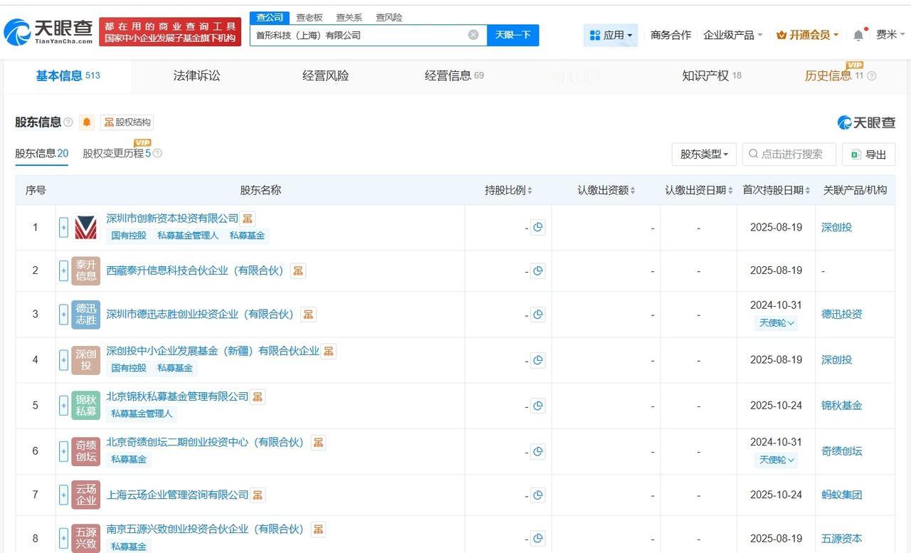Viewport: 911px width, 553px height.
Task: Expand row 1 shareholder 深圳市创新资本投资有限公司
Action: tap(63, 228)
